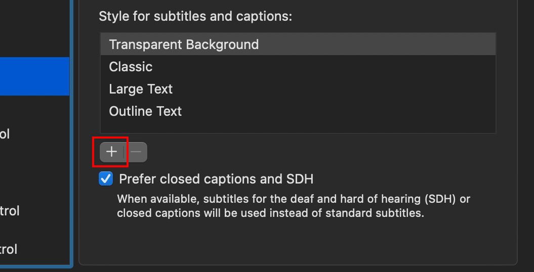Click the divider between plus and minus buttons

tap(124, 152)
